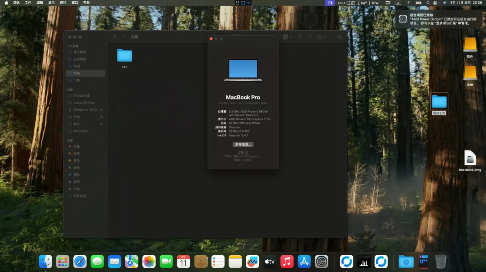Select 下载 in the Finder sidebar

point(77,80)
